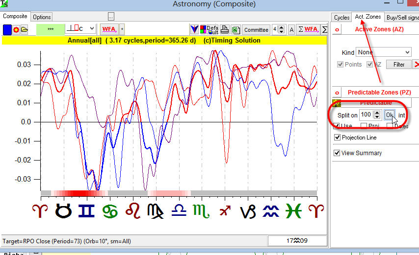Image resolution: width=419 pixels, height=255 pixels.
Task: Click the Filter button
Action: [399, 64]
